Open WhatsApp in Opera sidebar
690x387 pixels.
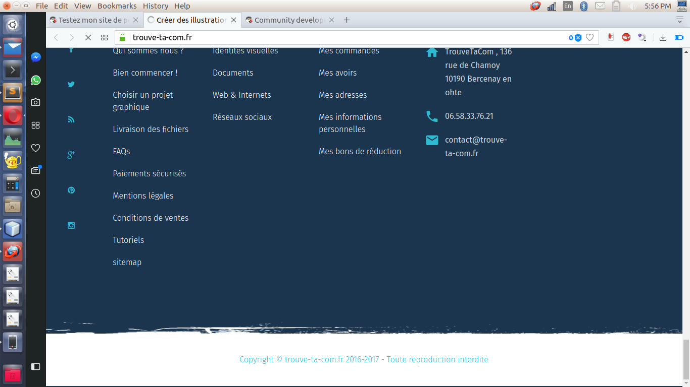click(x=35, y=80)
